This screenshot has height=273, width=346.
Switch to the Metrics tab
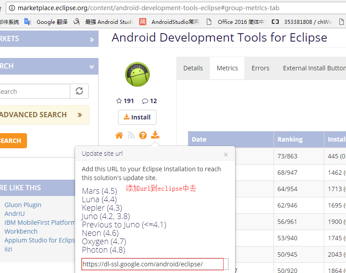227,68
